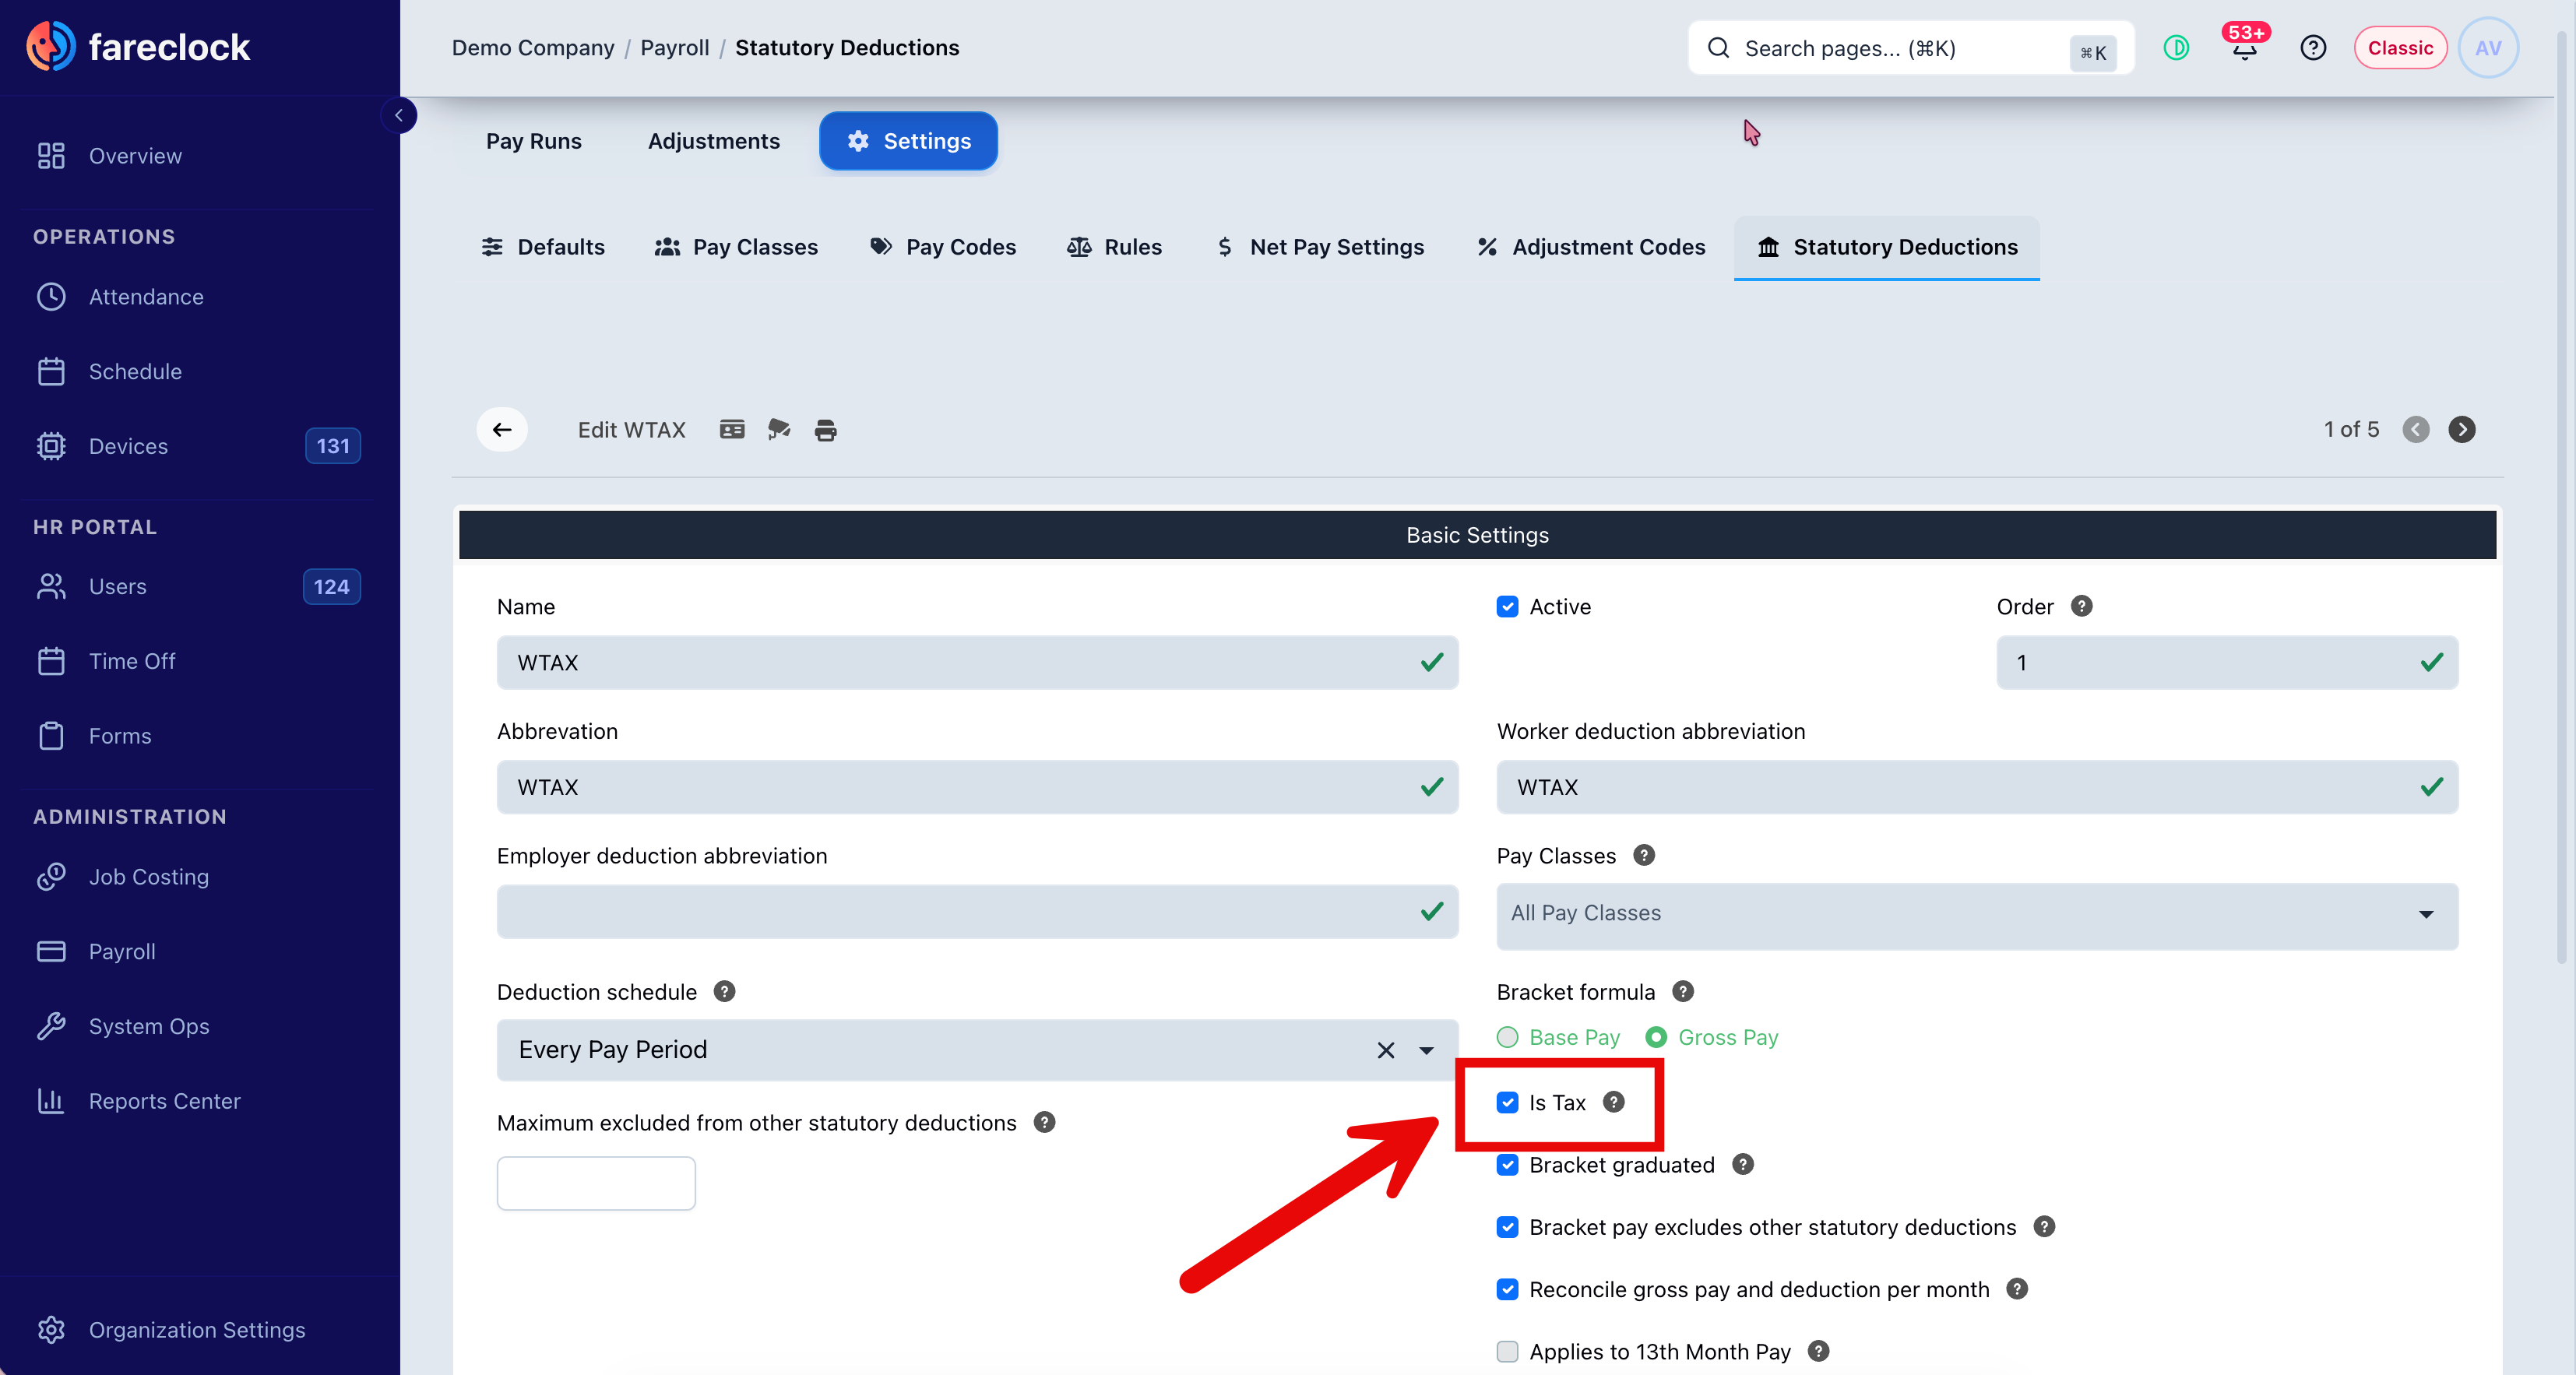Enable Applies to 13th Month Pay

point(1507,1352)
